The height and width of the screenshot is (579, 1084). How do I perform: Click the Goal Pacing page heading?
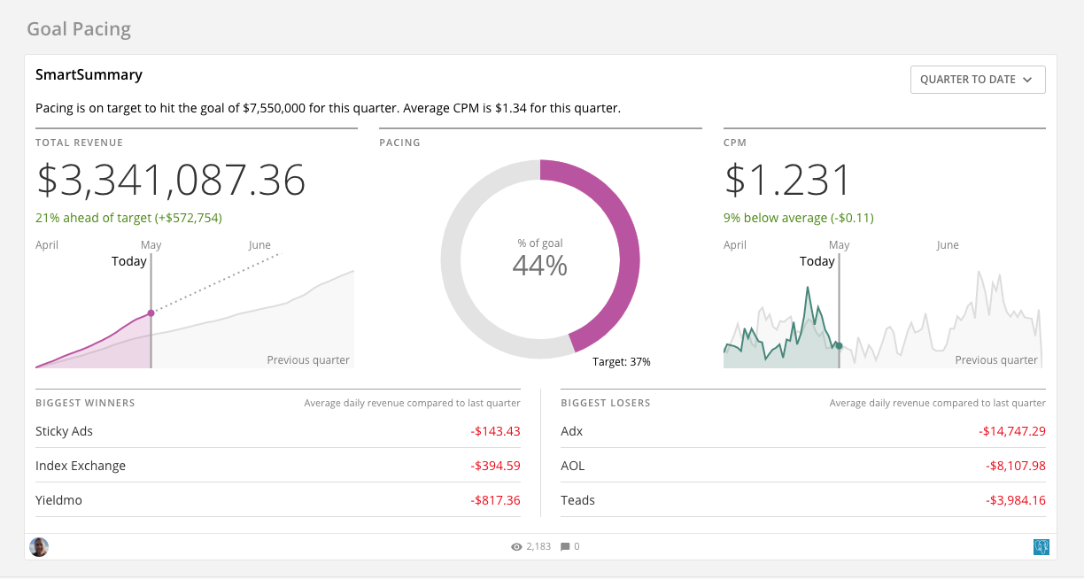(79, 29)
